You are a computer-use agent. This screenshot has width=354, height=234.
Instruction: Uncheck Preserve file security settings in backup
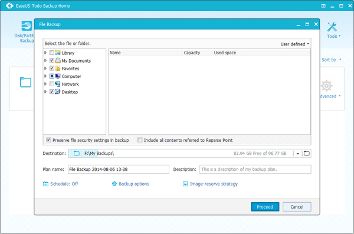tap(48, 140)
